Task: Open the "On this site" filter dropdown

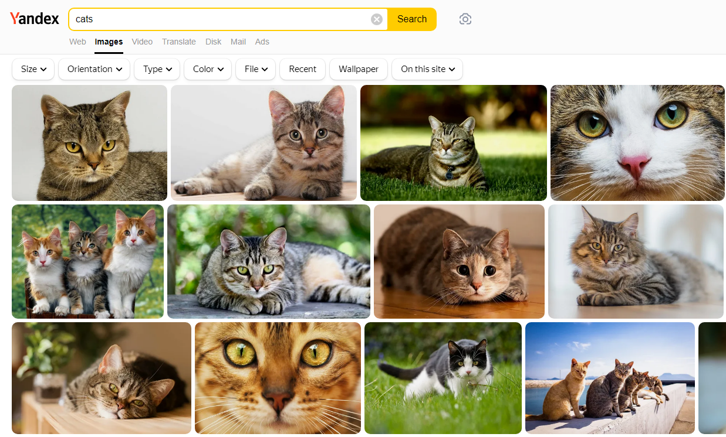Action: [x=427, y=69]
